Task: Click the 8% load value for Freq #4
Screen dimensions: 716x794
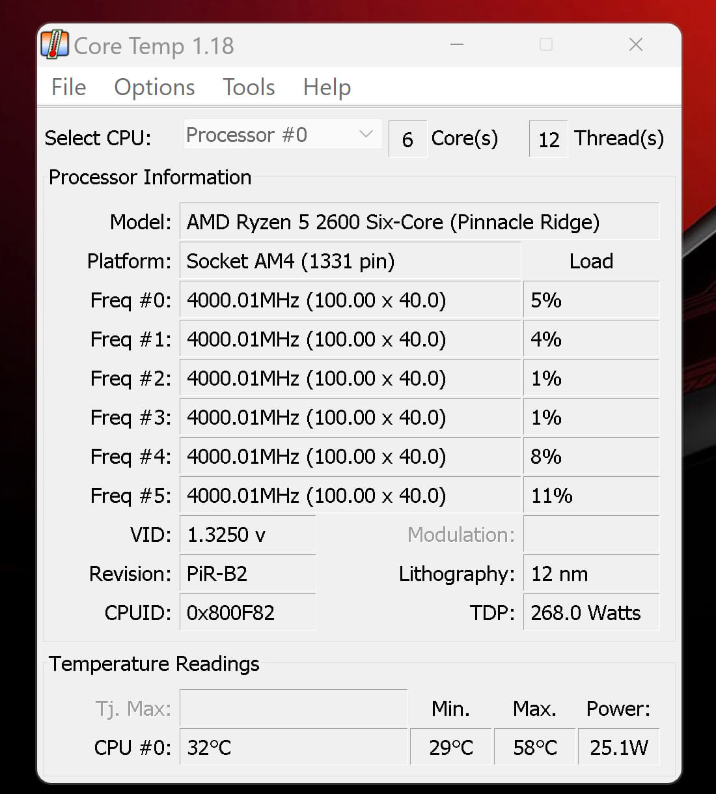Action: (x=591, y=456)
